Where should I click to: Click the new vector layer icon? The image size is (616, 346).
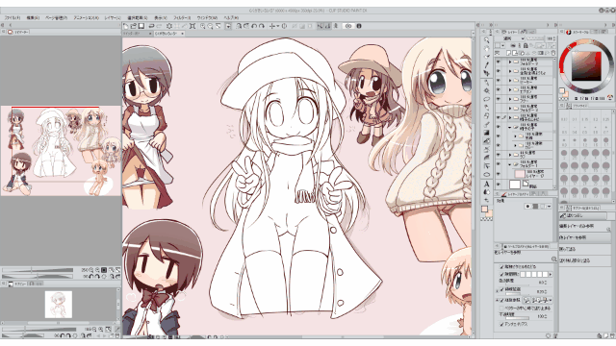coord(515,53)
